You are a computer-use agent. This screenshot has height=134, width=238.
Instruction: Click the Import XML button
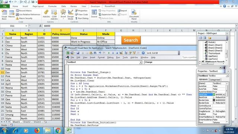[x=122, y=11]
